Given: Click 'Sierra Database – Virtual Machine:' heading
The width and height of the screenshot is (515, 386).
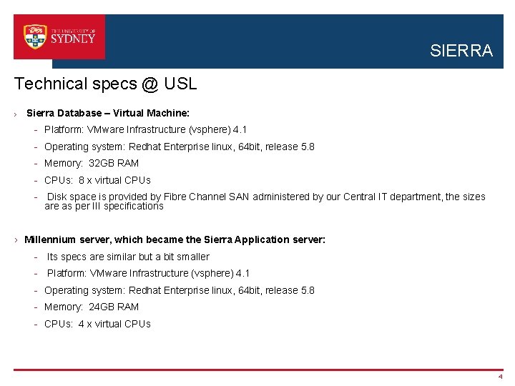Looking at the screenshot, I should (108, 113).
